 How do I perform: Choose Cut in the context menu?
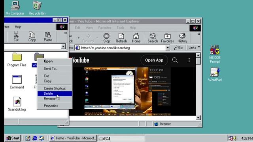pos(55,76)
